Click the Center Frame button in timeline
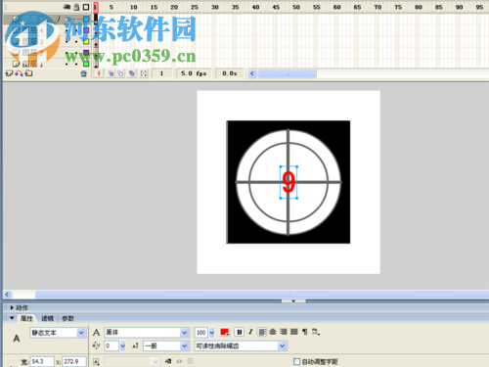This screenshot has height=367, width=489. pyautogui.click(x=99, y=73)
